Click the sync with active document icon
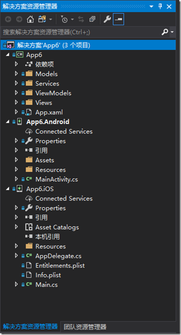This screenshot has height=335, width=181. click(x=81, y=20)
